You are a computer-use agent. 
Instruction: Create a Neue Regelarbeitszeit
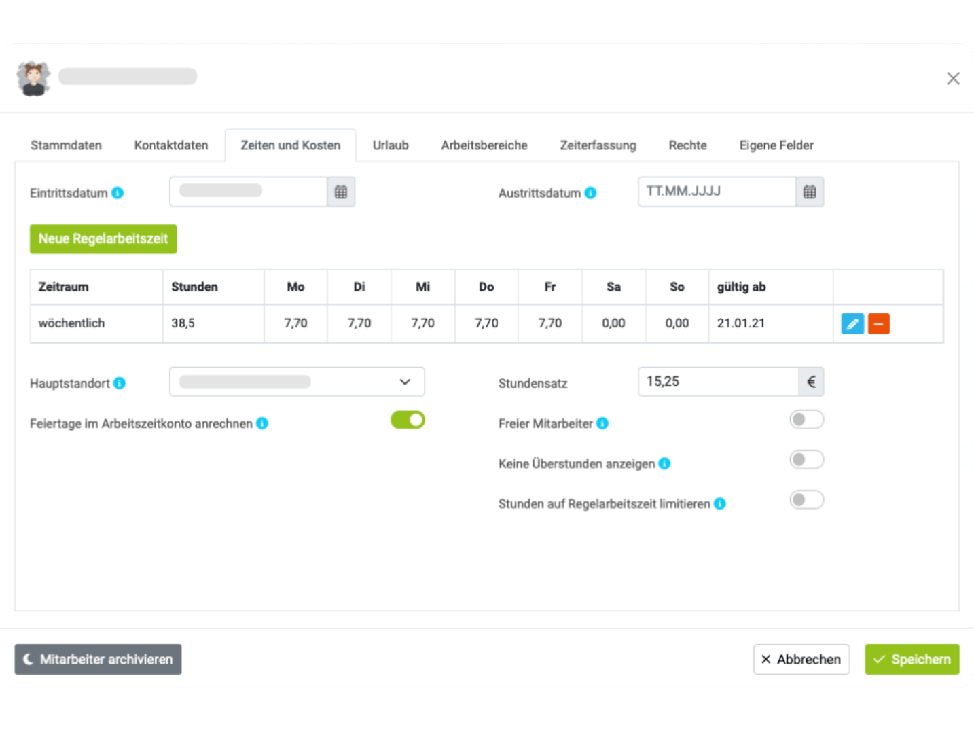click(103, 238)
